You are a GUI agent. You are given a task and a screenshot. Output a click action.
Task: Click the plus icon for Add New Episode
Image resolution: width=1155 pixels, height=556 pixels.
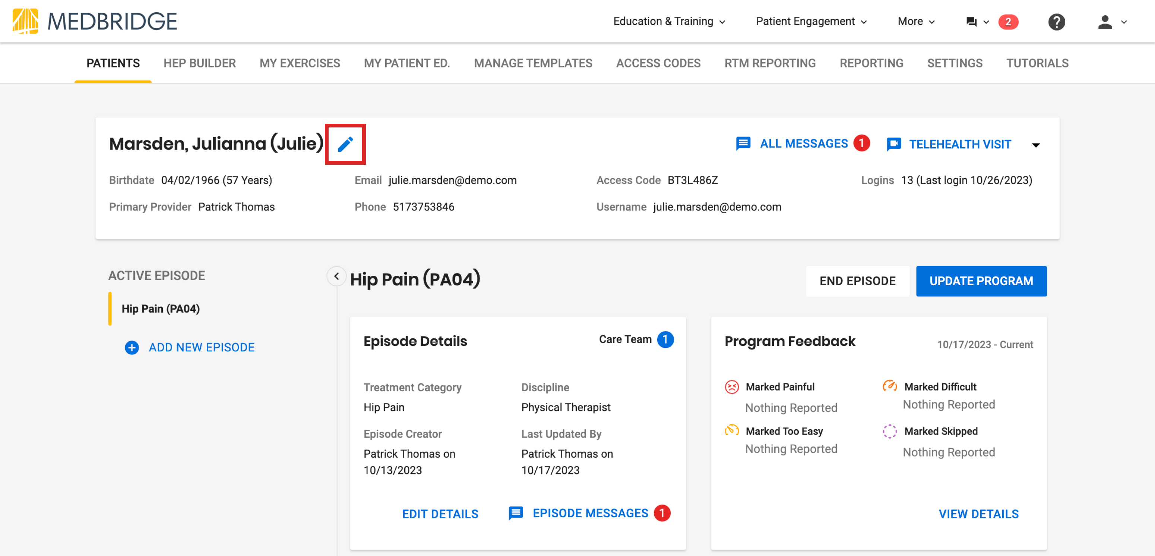click(x=132, y=347)
